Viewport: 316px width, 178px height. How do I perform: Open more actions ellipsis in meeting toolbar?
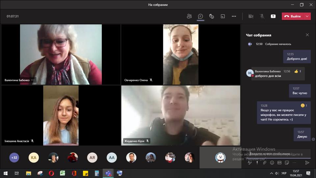click(234, 16)
